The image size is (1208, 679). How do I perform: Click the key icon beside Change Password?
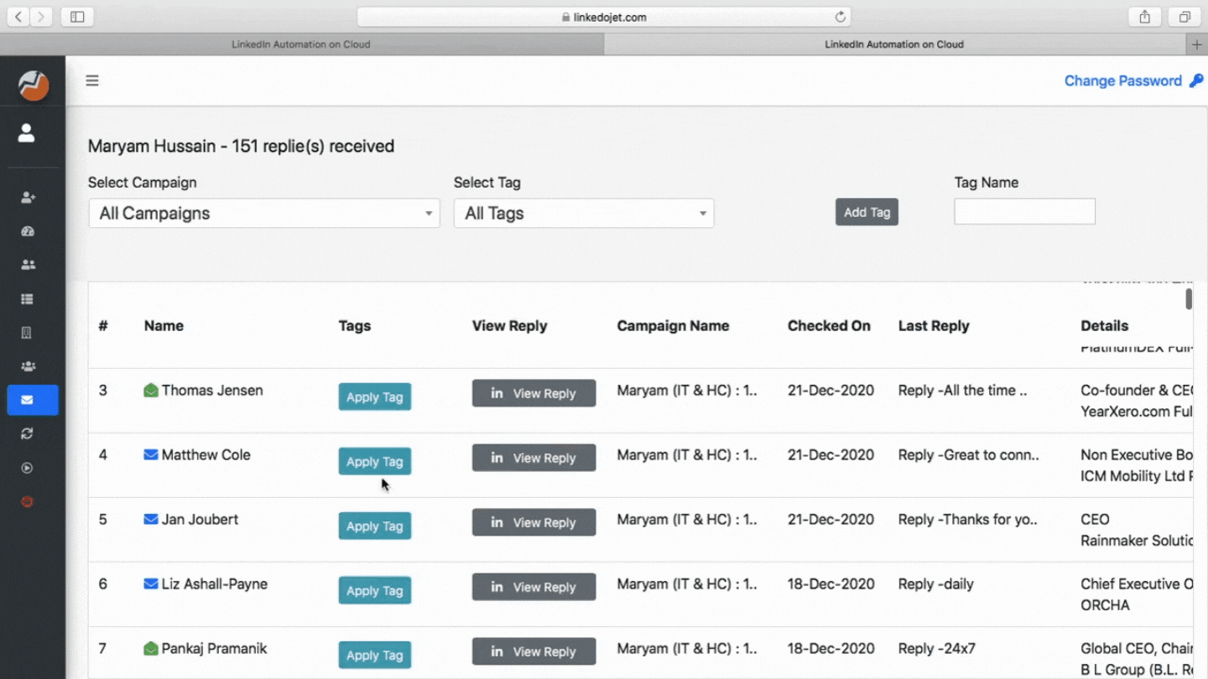pyautogui.click(x=1196, y=80)
